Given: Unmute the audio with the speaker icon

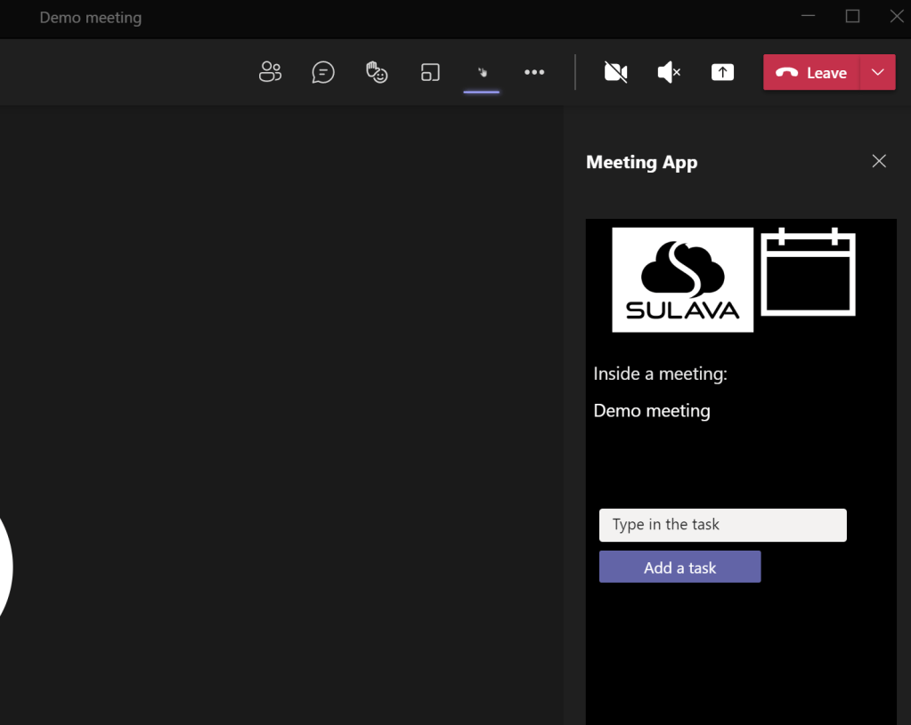Looking at the screenshot, I should [668, 73].
